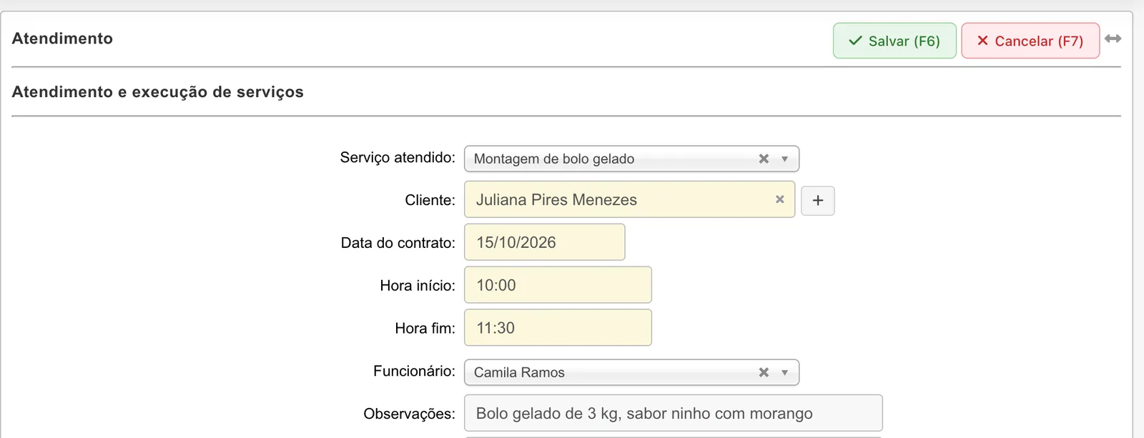Image resolution: width=1144 pixels, height=438 pixels.
Task: Click the Observações label
Action: click(x=409, y=414)
